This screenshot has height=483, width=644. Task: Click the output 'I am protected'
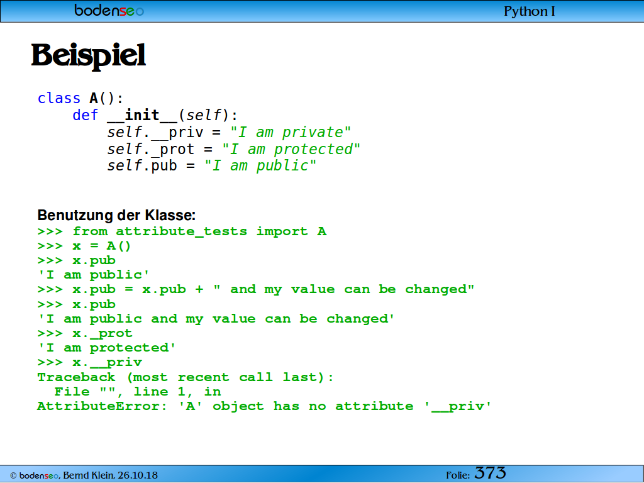tap(106, 348)
